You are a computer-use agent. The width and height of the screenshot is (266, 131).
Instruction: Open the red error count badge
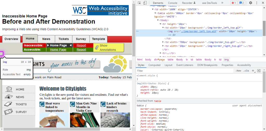pos(234,3)
